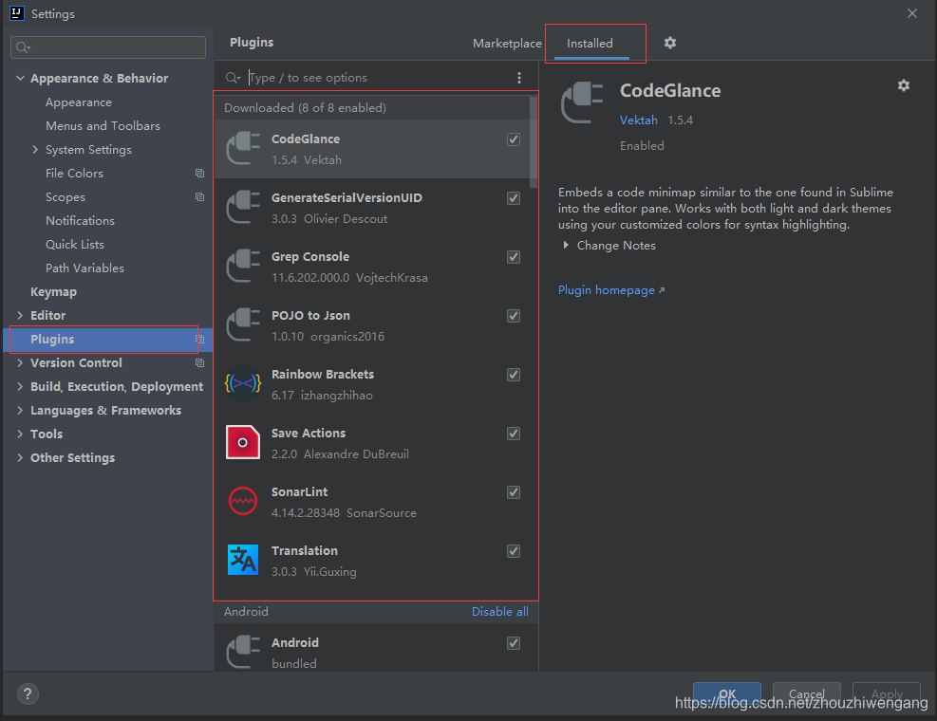Click the Save Actions red icon
This screenshot has height=721, width=937.
point(243,443)
